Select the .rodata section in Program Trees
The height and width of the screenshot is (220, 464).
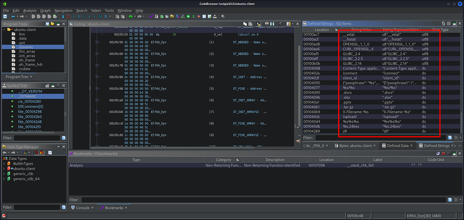24,69
